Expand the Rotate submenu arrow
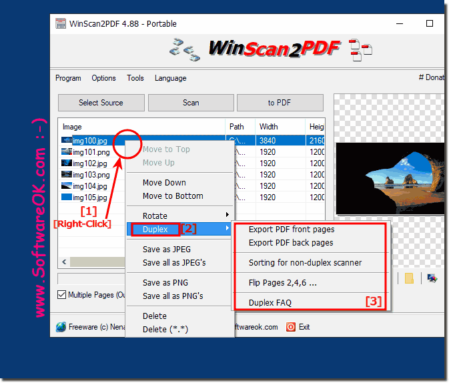Screen dimensions: 449x383 [227, 215]
